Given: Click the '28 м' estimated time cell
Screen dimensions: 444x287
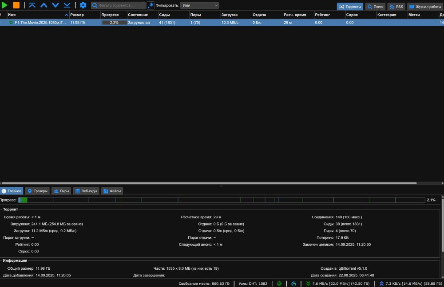Looking at the screenshot, I should [x=288, y=23].
